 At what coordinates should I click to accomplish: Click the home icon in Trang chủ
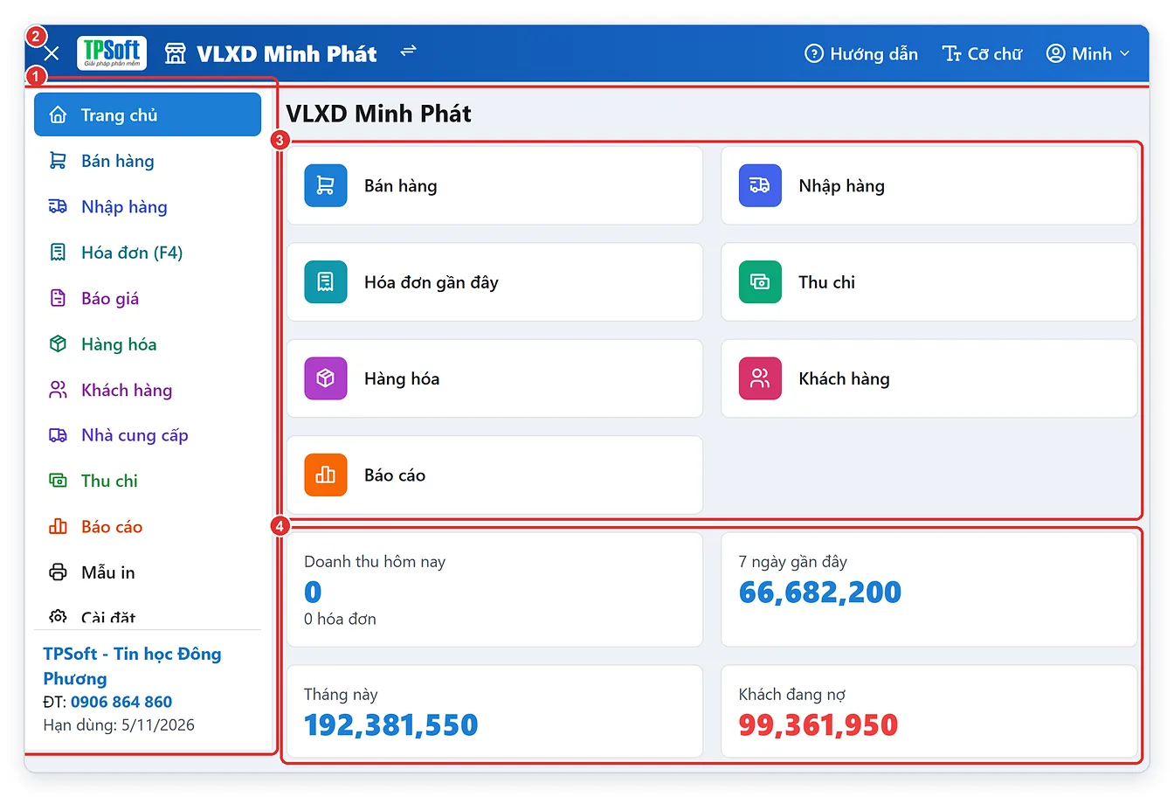coord(58,114)
